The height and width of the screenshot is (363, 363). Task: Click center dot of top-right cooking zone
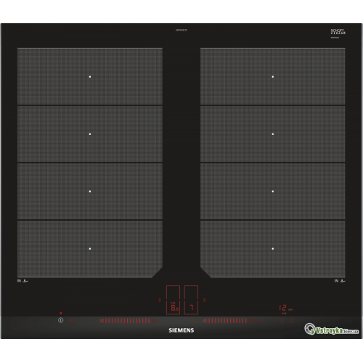tap(273, 77)
